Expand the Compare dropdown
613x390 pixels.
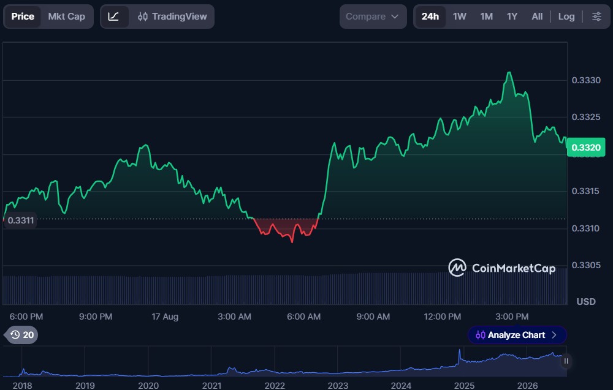click(x=373, y=17)
